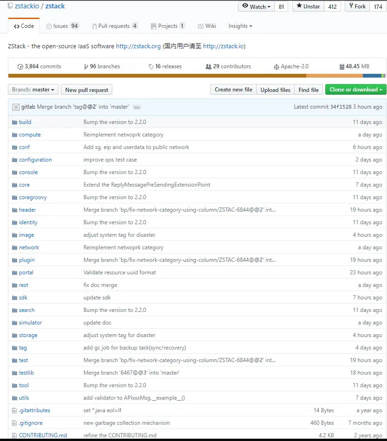Open commit 'improve qos test case'

(x=110, y=160)
